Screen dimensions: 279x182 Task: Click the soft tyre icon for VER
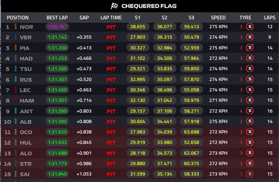(x=250, y=37)
